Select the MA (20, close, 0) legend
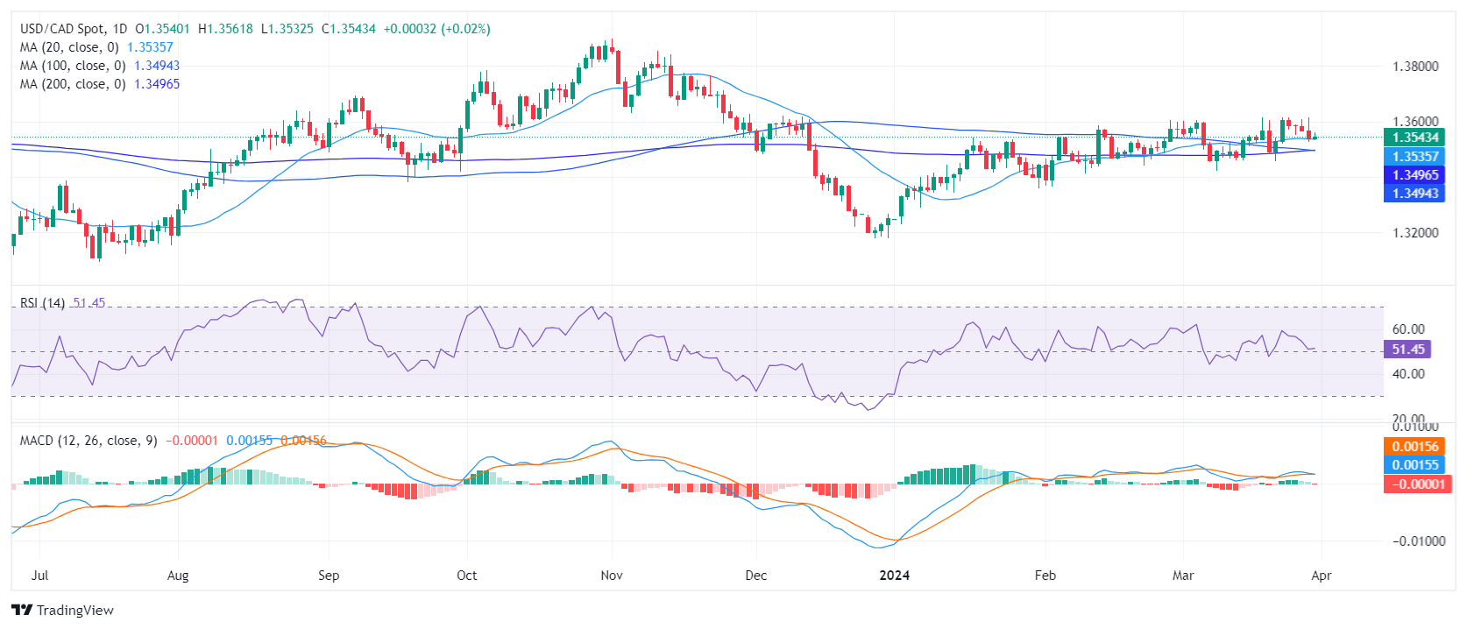Screen dimensions: 1467x629 [x=69, y=47]
